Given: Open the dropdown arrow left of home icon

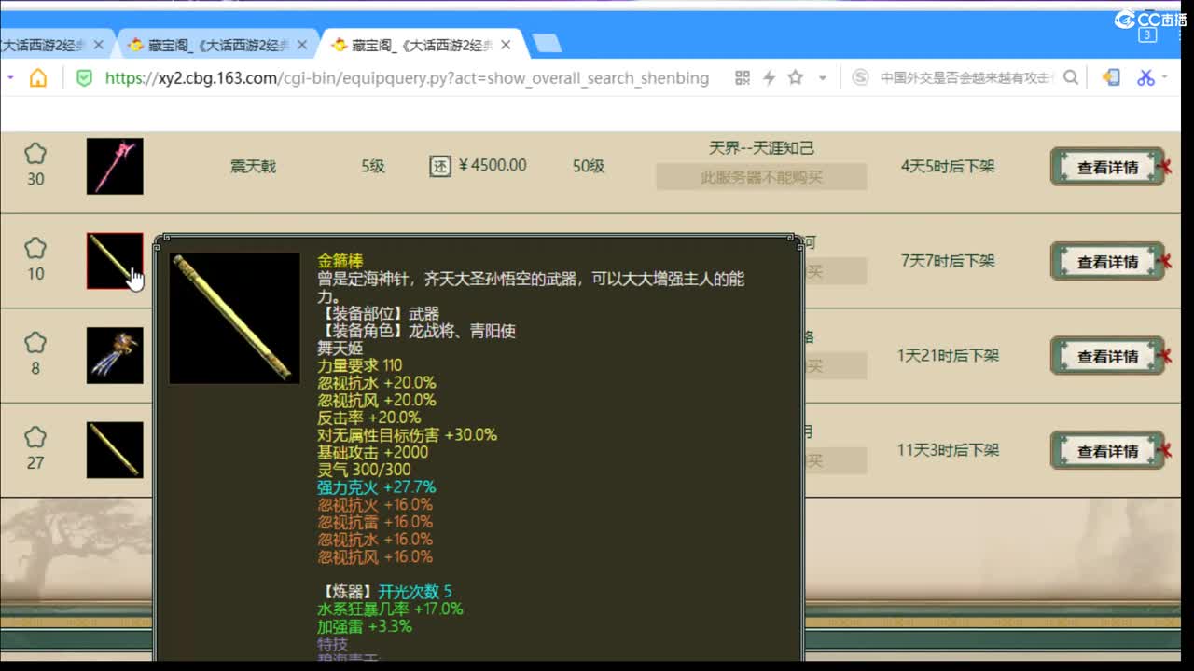Looking at the screenshot, I should [10, 78].
